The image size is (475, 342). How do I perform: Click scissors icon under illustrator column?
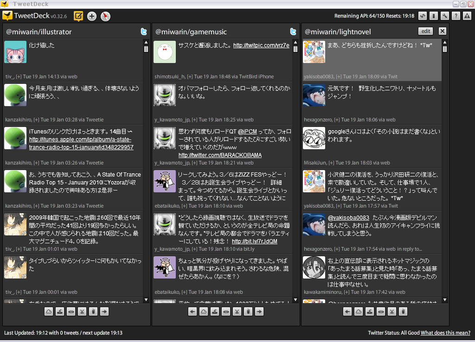pyautogui.click(x=82, y=311)
